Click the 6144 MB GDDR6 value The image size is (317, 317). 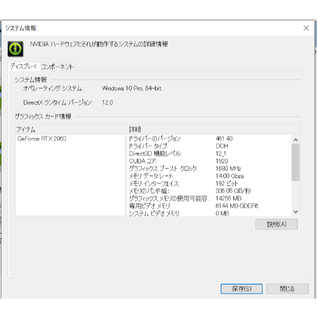pos(237,206)
